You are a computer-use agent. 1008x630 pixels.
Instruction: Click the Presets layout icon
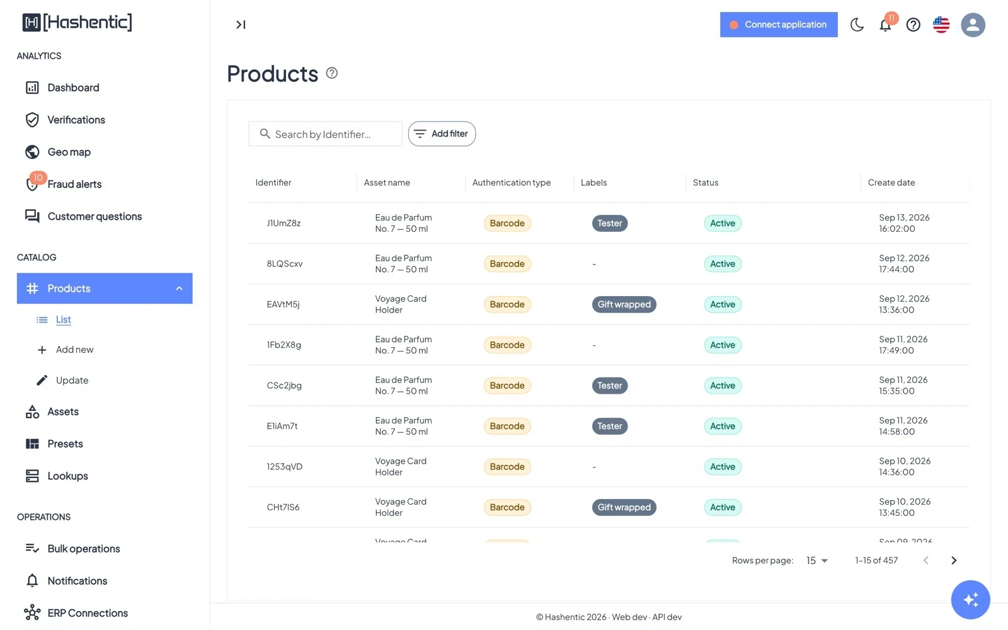[32, 444]
